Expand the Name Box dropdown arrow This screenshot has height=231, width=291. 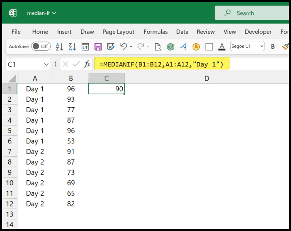coord(47,64)
